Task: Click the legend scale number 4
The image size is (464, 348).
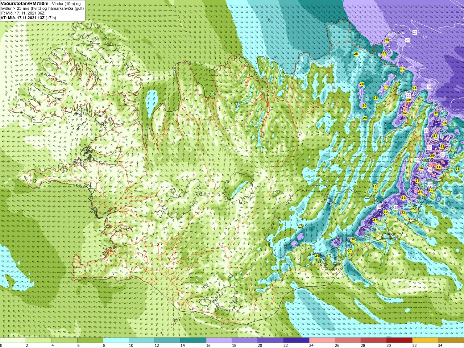Action: (x=53, y=345)
